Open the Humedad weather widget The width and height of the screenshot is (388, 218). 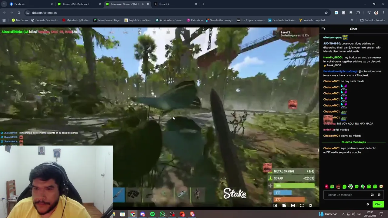click(x=328, y=214)
